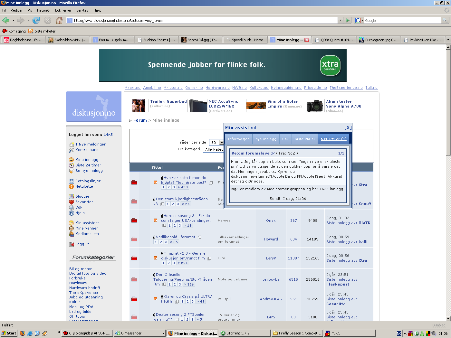Open the Back button history dropdown
The image size is (451, 338).
pyautogui.click(x=13, y=21)
